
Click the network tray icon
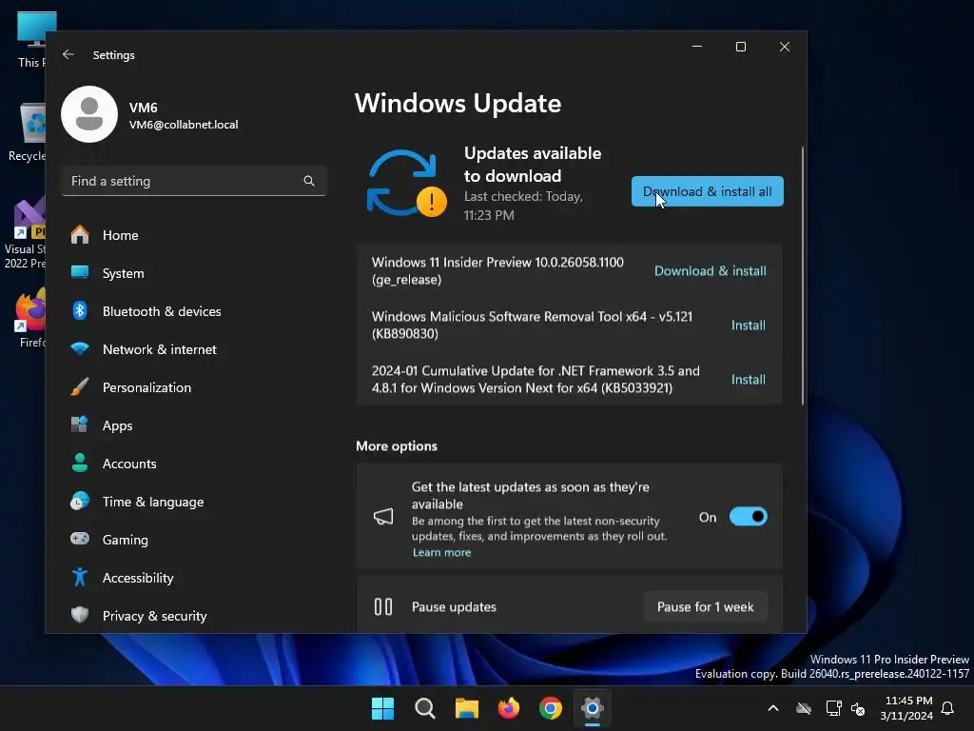point(833,708)
